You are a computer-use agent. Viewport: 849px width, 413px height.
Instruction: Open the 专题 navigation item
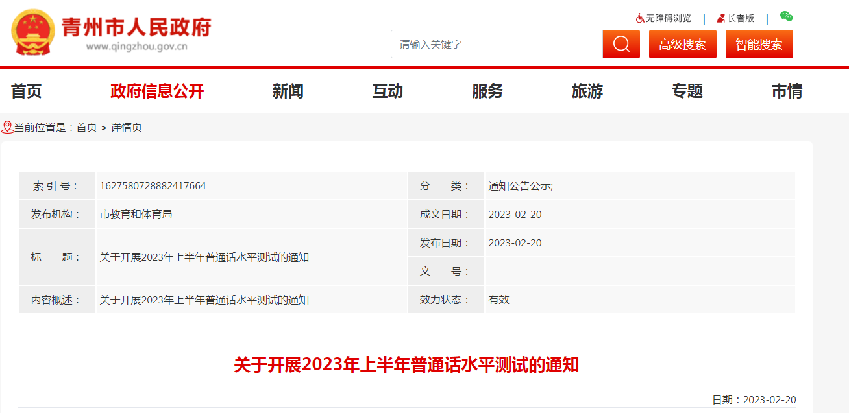pos(687,91)
